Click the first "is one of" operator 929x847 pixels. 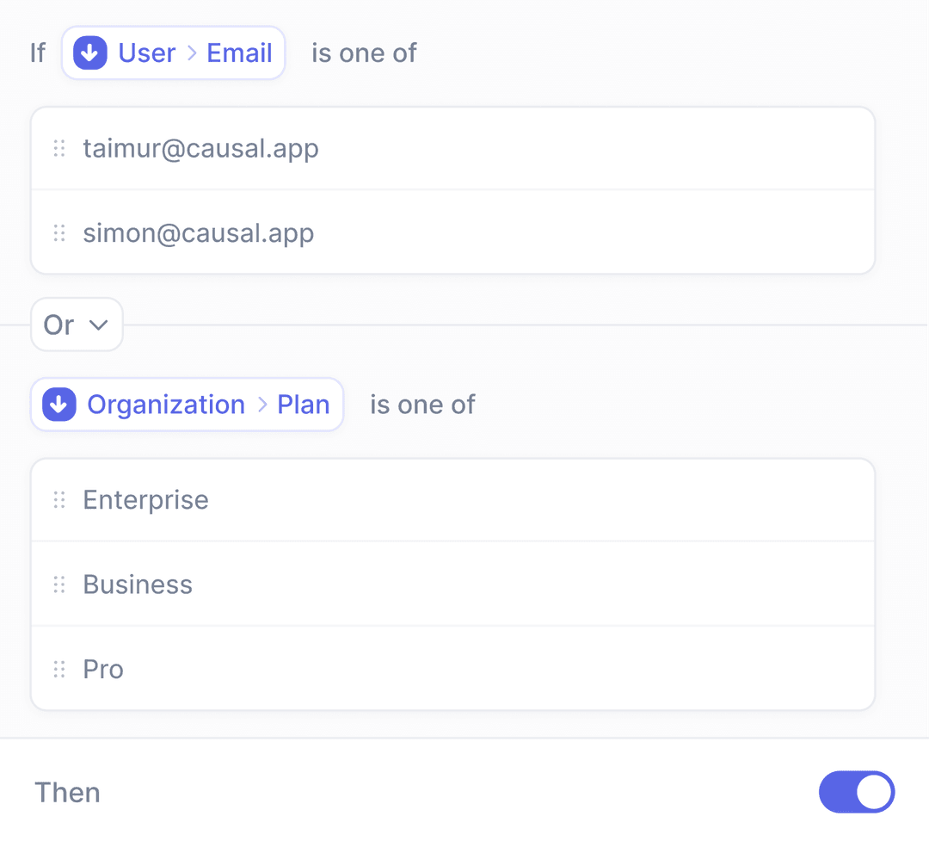364,53
